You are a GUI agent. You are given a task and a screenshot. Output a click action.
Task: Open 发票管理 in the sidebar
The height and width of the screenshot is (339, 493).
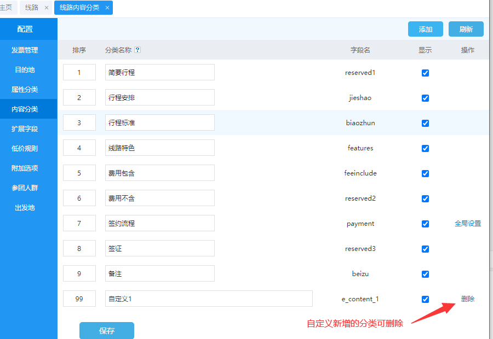(25, 50)
